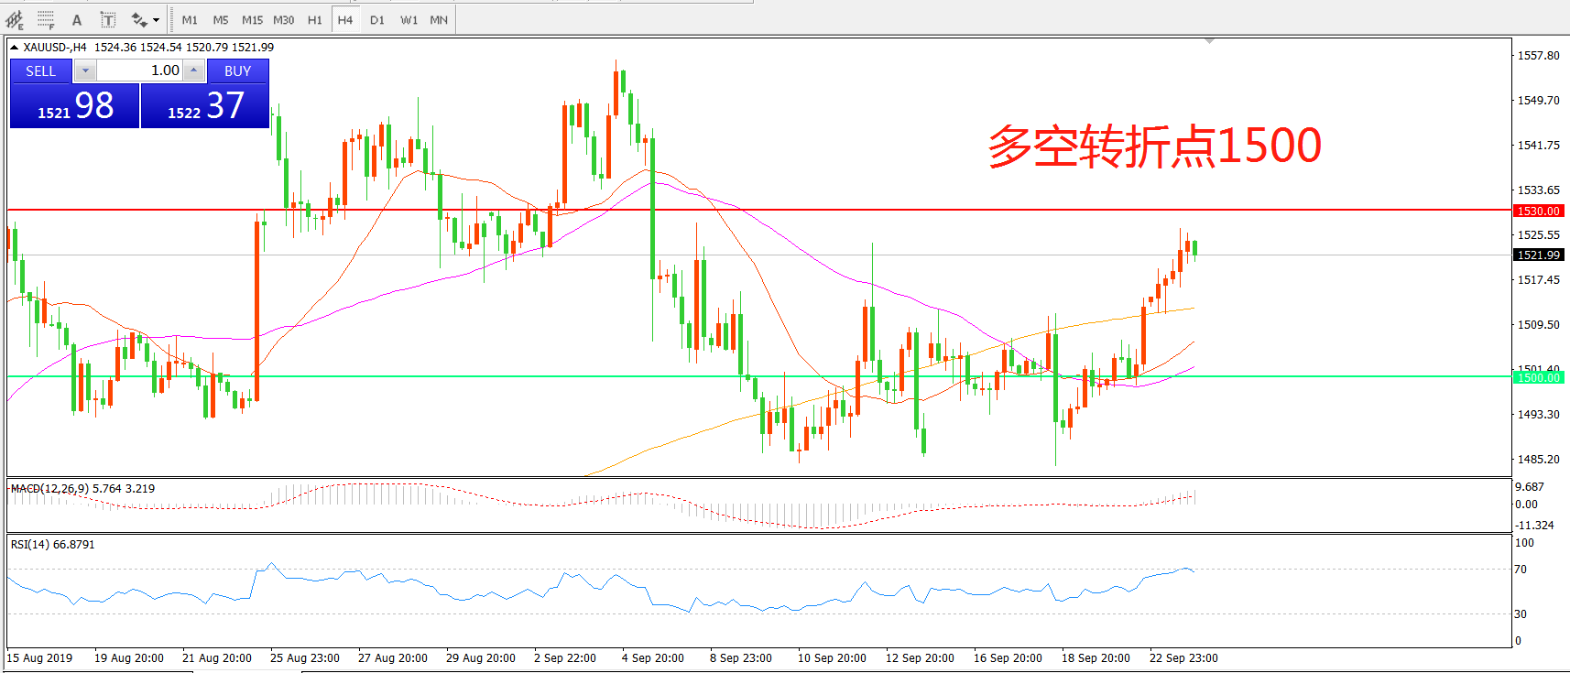The width and height of the screenshot is (1570, 673).
Task: Switch chart to M1 timeframe
Action: [190, 19]
